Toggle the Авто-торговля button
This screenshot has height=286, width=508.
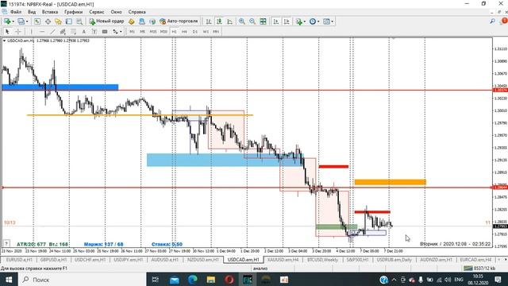[179, 21]
